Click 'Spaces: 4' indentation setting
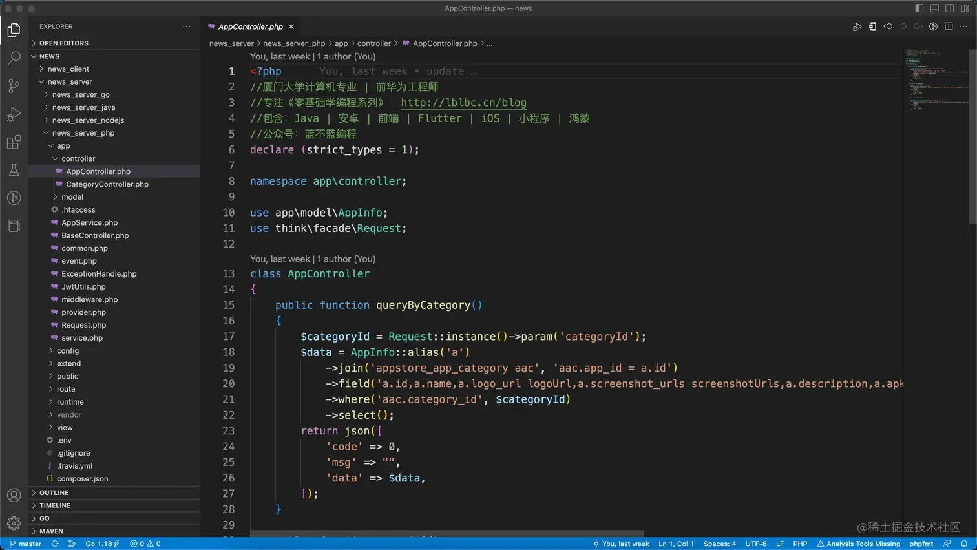Screen dimensions: 977x550 [720, 544]
